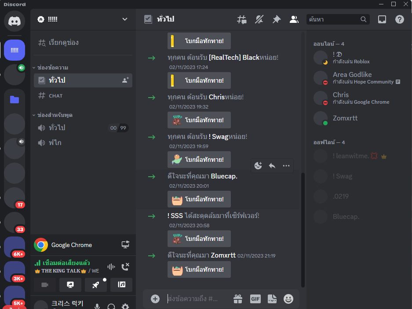Turn on camera
412x309 pixels.
click(x=45, y=285)
